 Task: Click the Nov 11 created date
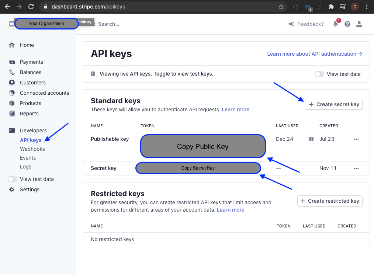click(x=328, y=168)
